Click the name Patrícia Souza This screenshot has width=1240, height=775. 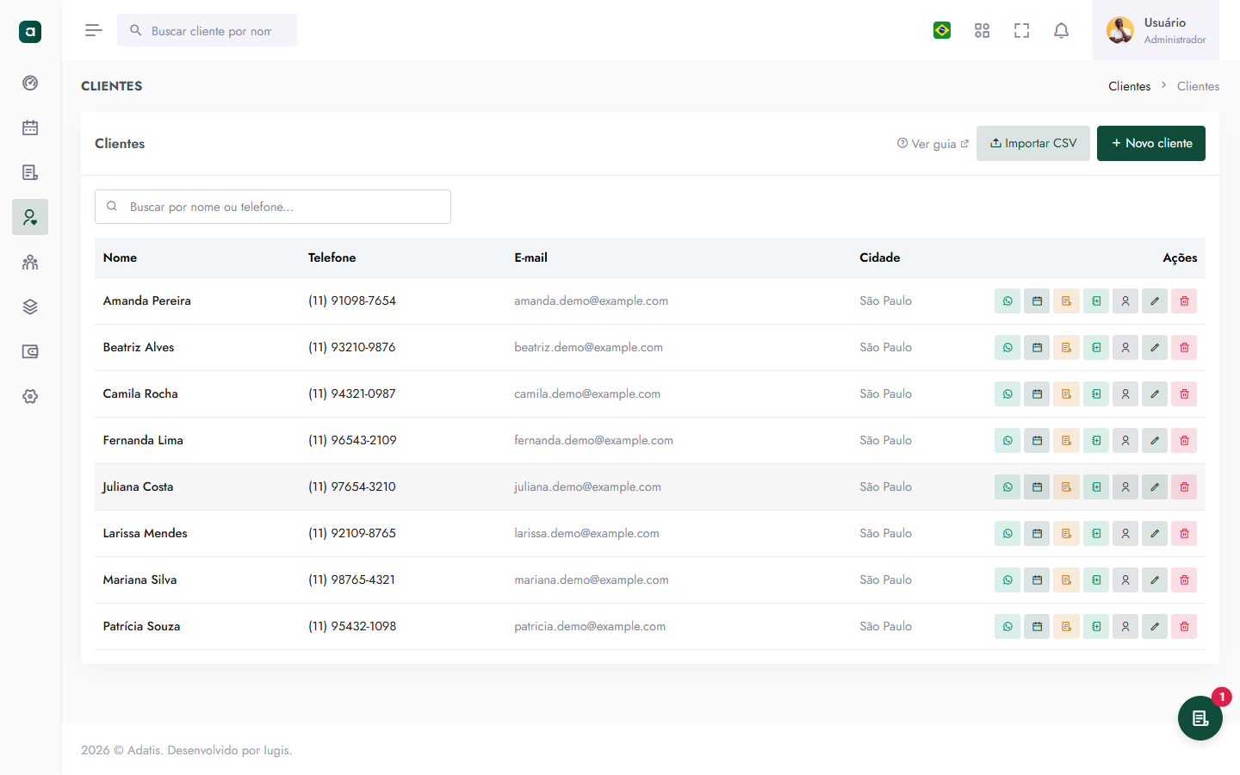click(x=141, y=626)
